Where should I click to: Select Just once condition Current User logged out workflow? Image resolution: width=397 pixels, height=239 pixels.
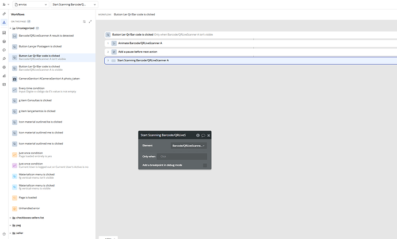tap(52, 165)
